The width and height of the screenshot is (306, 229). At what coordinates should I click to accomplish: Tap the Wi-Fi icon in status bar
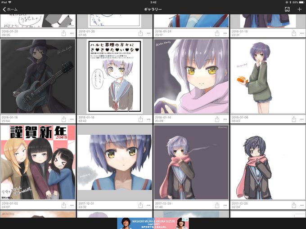pyautogui.click(x=10, y=2)
